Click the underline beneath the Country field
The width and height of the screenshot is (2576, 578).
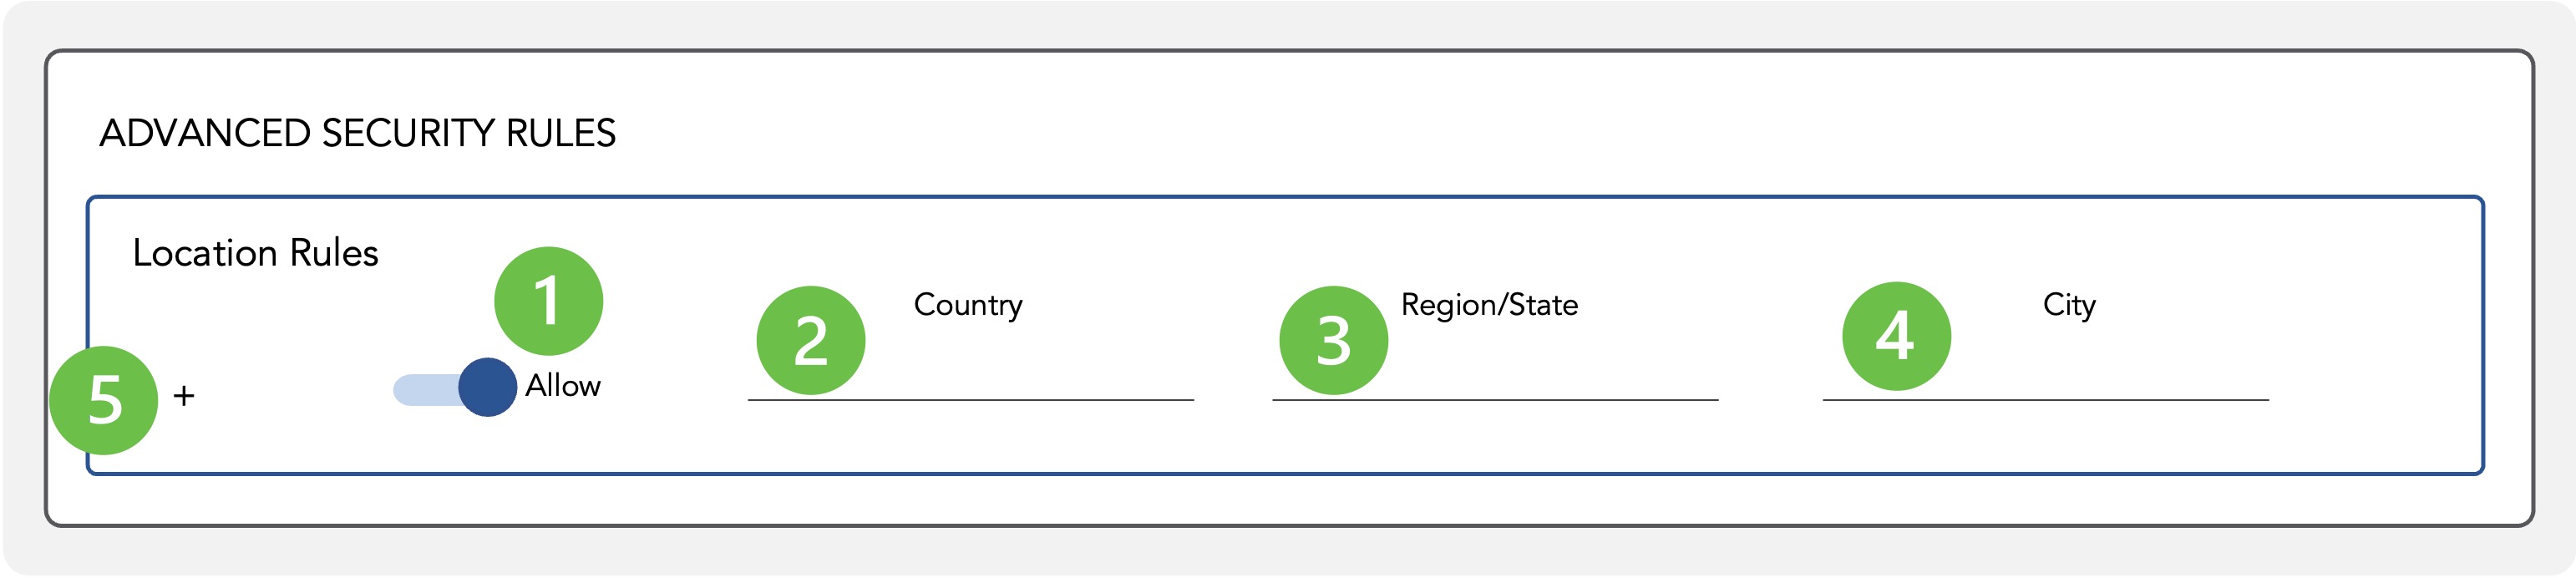tap(971, 400)
